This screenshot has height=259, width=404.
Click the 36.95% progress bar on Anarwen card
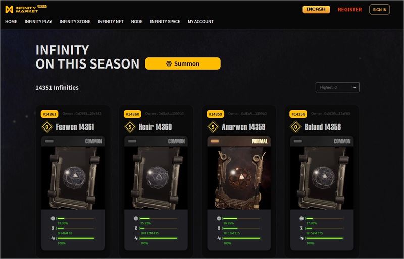click(242, 218)
